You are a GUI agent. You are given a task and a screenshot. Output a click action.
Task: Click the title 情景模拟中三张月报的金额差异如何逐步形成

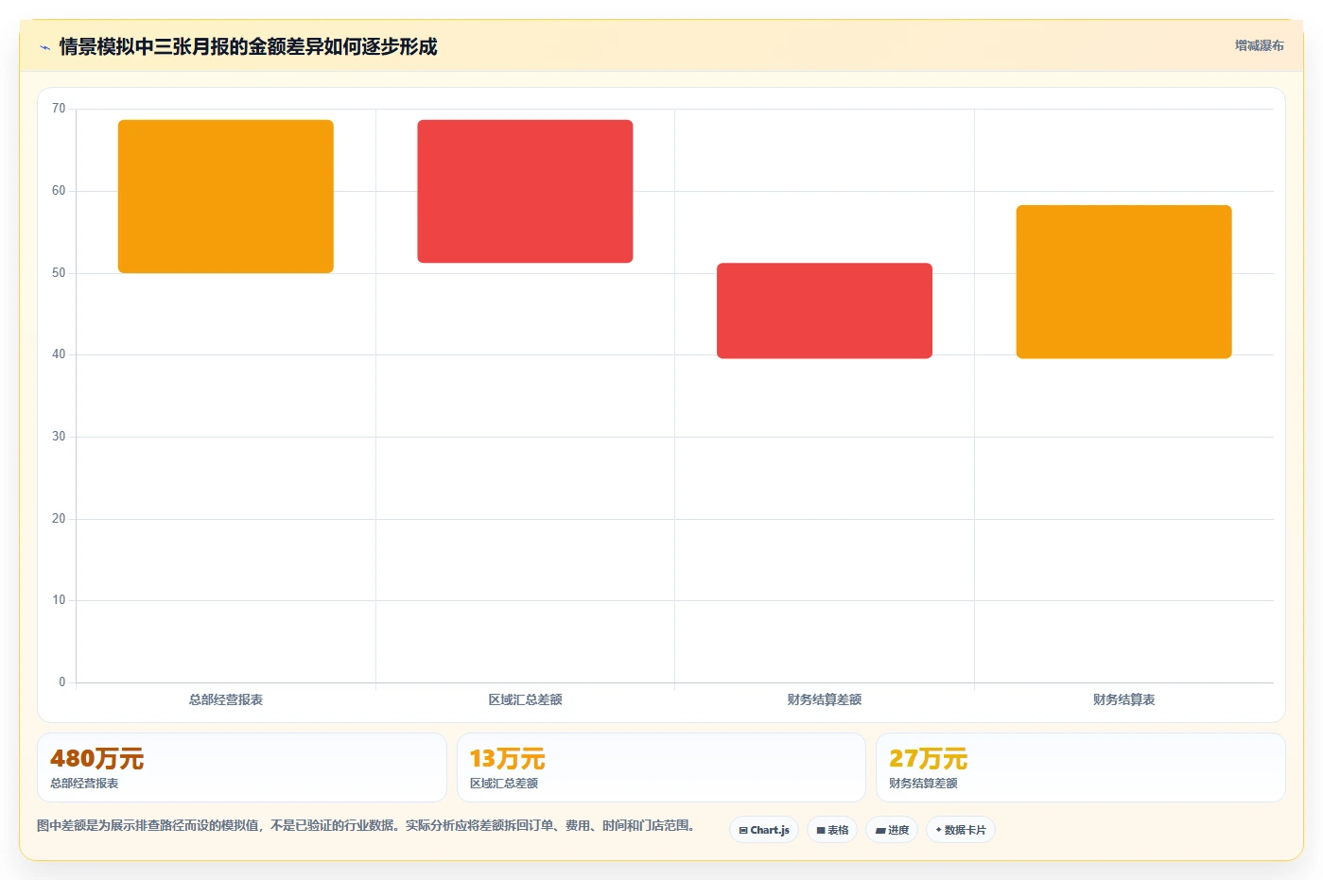point(248,47)
